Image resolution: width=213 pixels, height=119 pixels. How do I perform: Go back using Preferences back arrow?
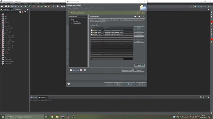(x=135, y=17)
